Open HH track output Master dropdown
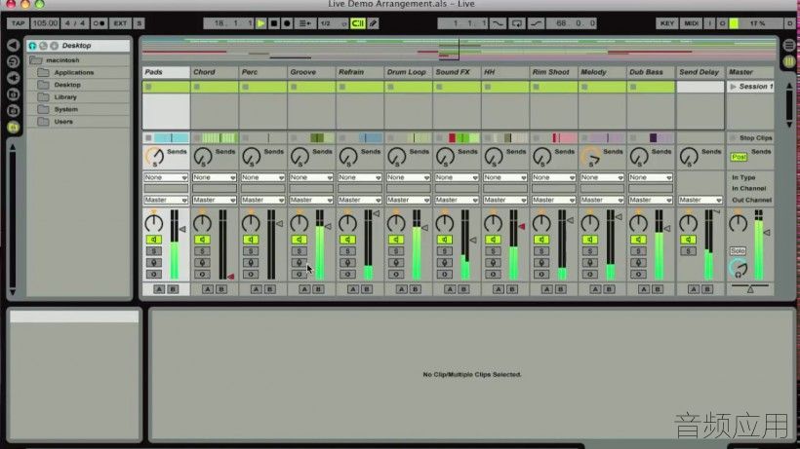The height and width of the screenshot is (449, 800). pos(505,200)
